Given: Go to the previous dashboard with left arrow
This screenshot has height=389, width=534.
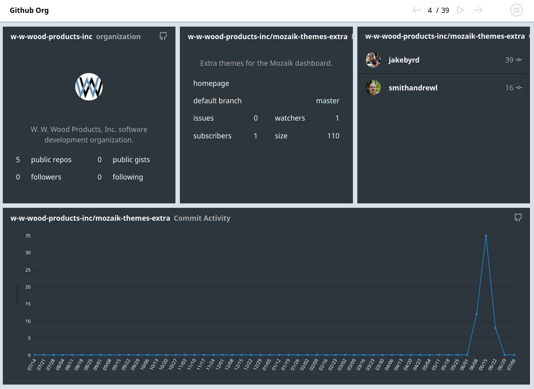Looking at the screenshot, I should coord(417,10).
